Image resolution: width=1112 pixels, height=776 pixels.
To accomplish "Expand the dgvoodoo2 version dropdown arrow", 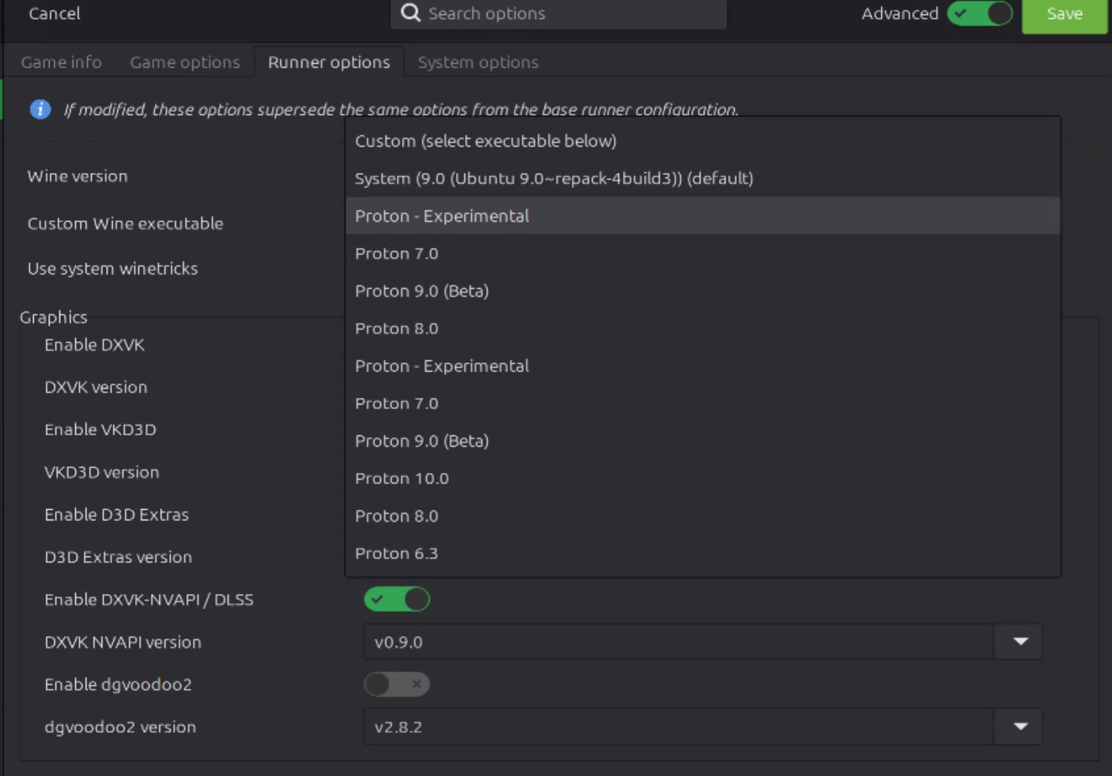I will [1020, 726].
